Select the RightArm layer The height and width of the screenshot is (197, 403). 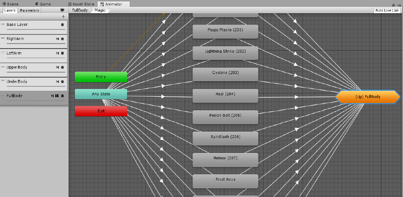click(x=34, y=41)
